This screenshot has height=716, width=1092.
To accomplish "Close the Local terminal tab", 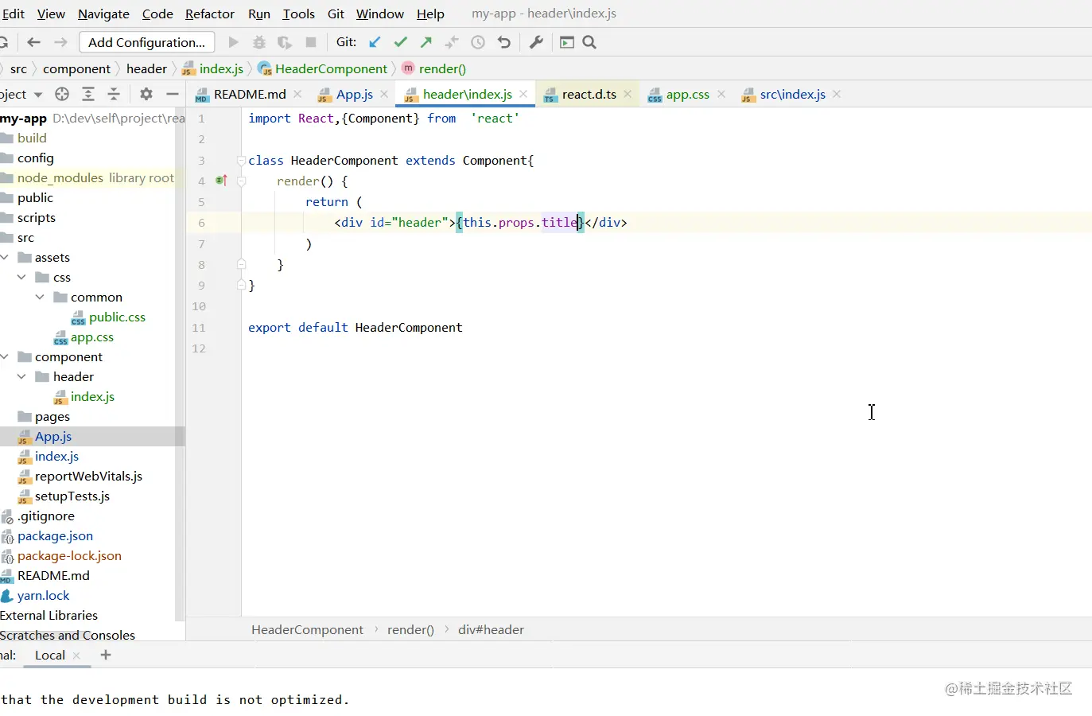I will pos(76,656).
